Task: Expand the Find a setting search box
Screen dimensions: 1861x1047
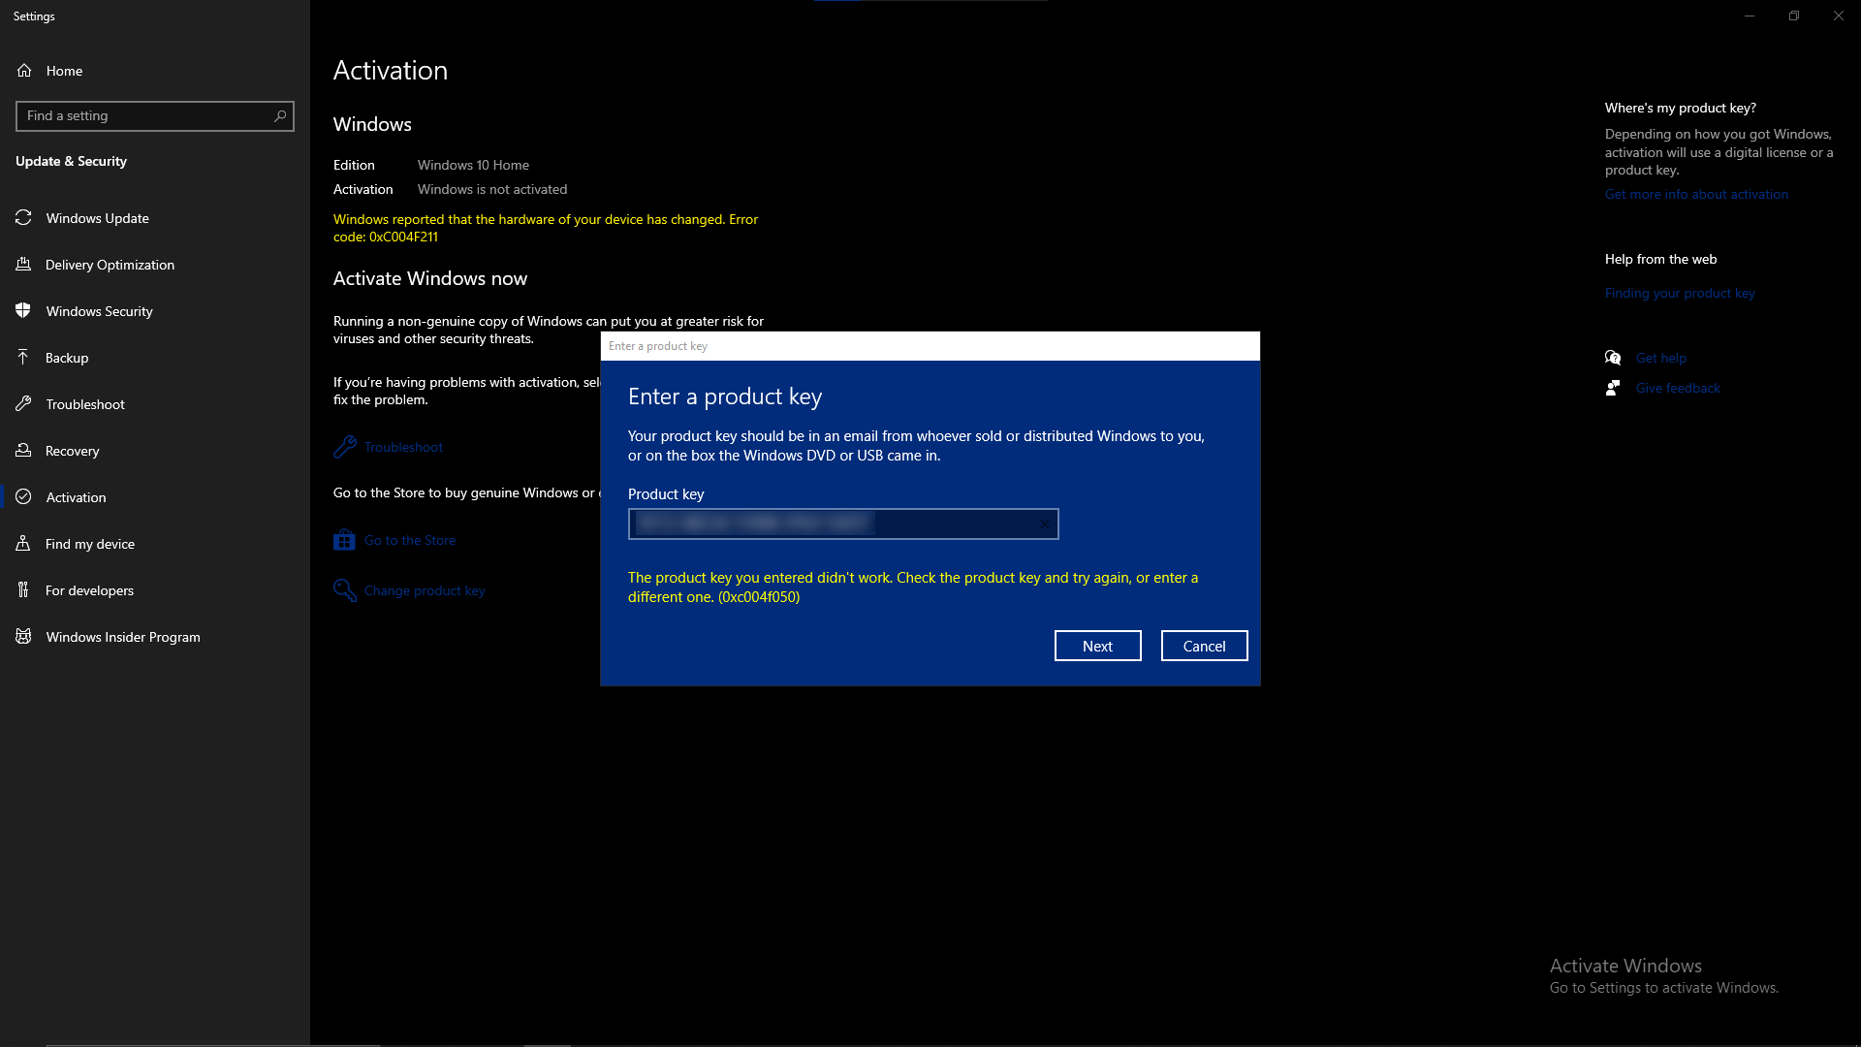Action: pyautogui.click(x=155, y=115)
